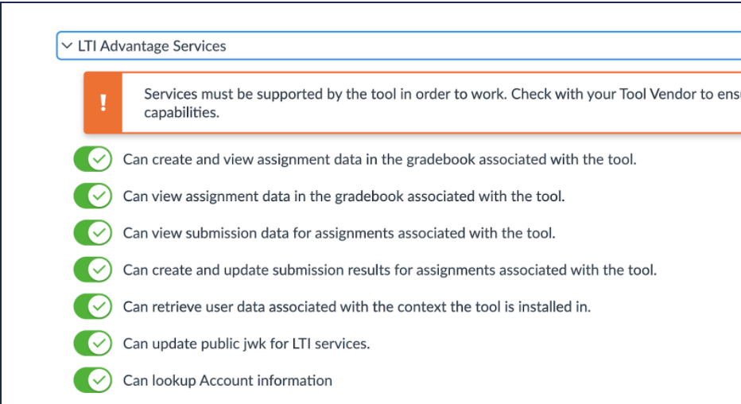Click blank area of LTI Advantage Services bar

[477, 46]
